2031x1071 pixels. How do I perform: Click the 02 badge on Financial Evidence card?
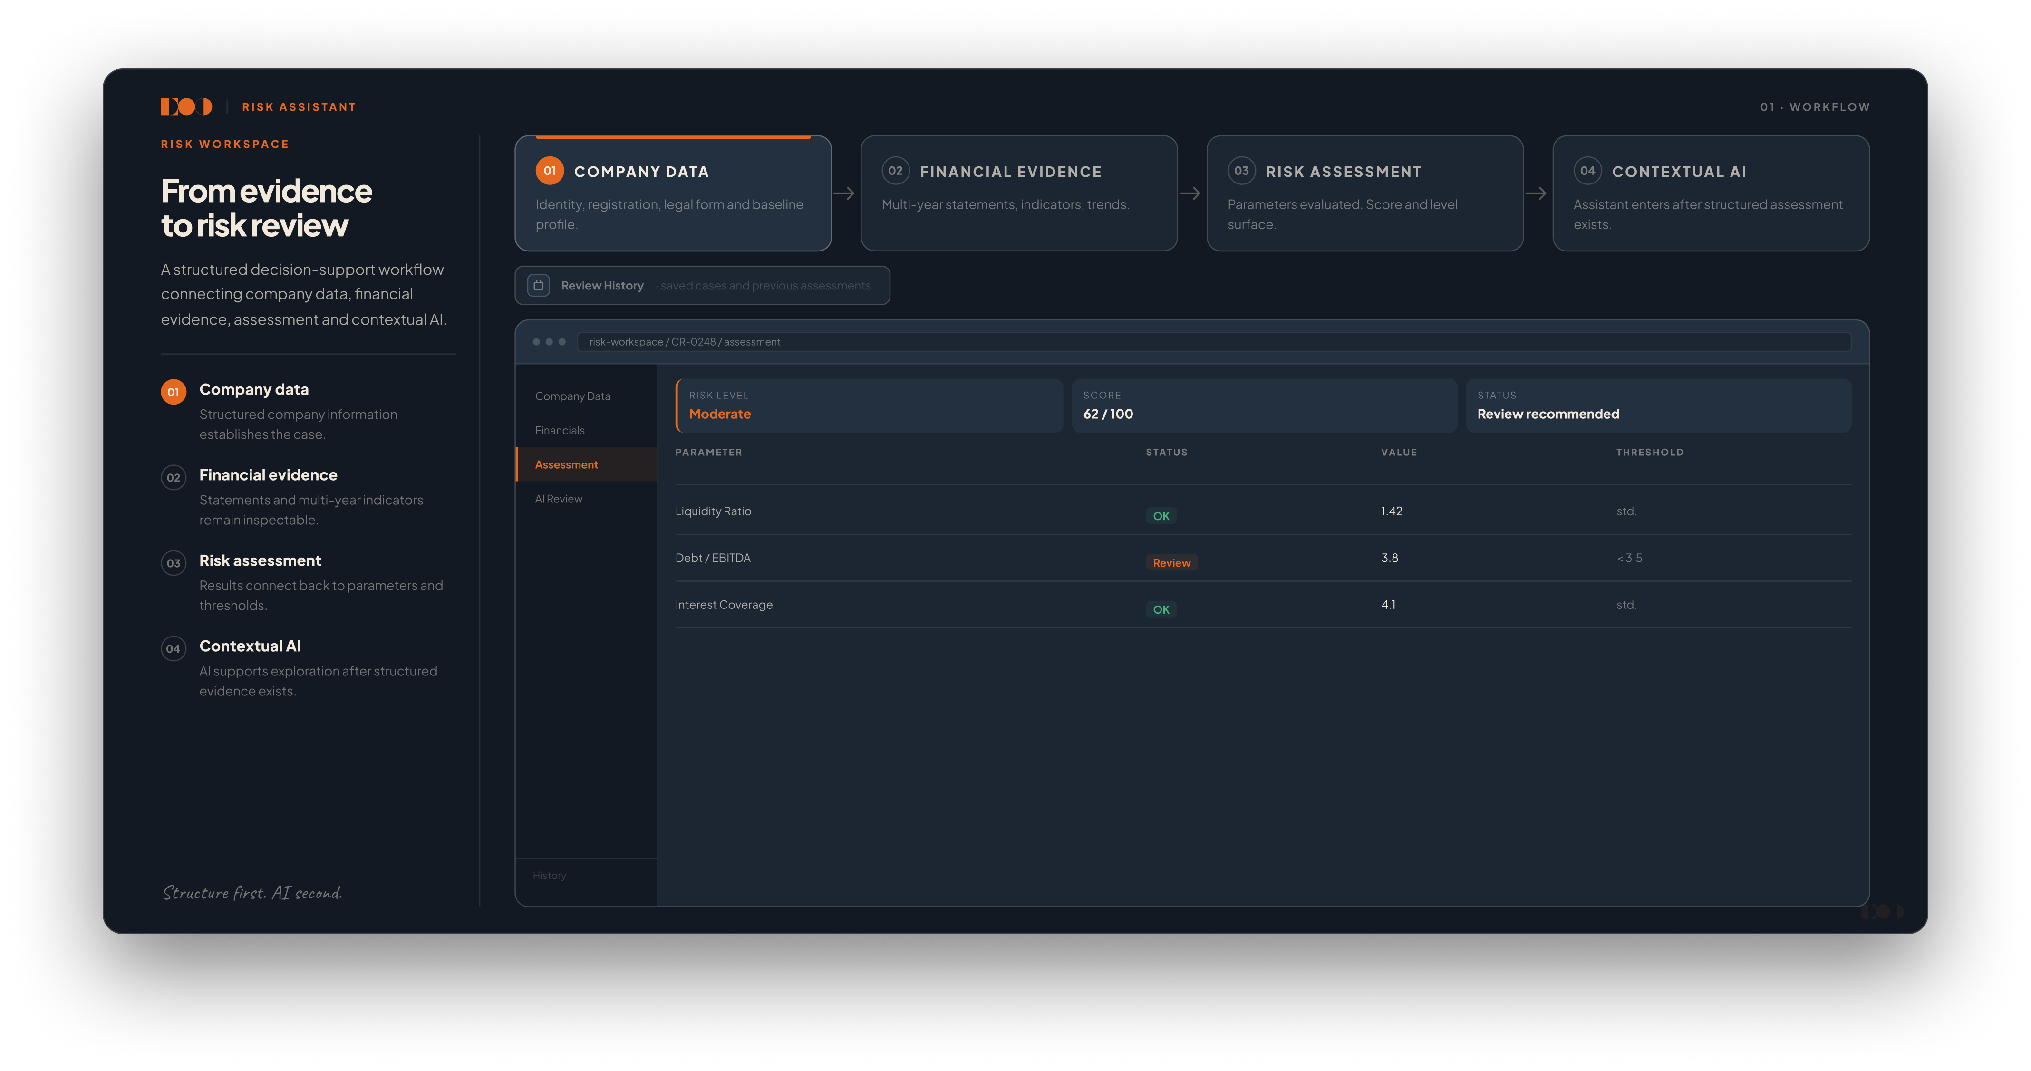(x=896, y=171)
